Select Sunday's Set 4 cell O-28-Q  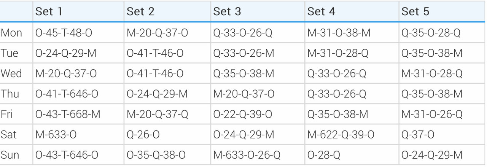click(x=323, y=155)
